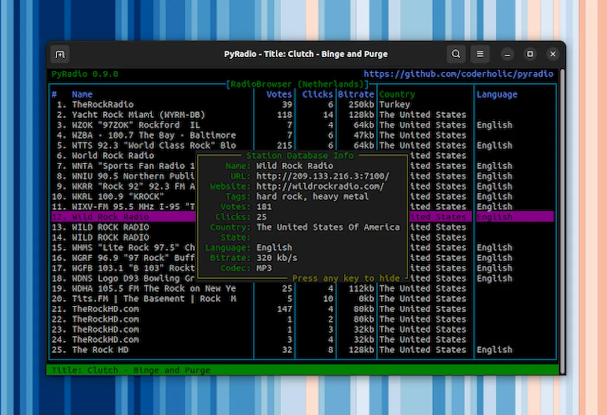Select station 21 TheRockHD.com
The width and height of the screenshot is (607, 415).
pyautogui.click(x=302, y=309)
